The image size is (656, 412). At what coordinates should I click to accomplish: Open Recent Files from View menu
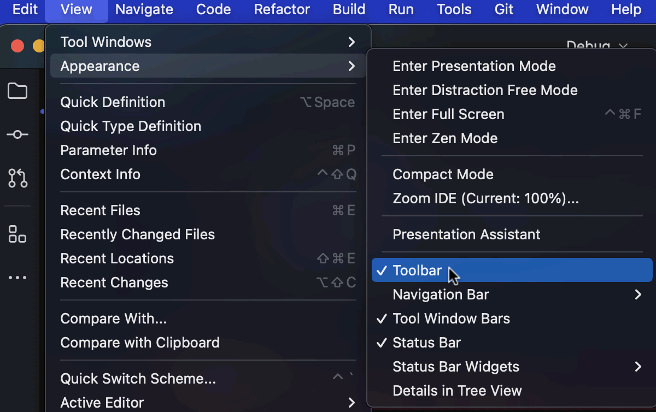101,210
